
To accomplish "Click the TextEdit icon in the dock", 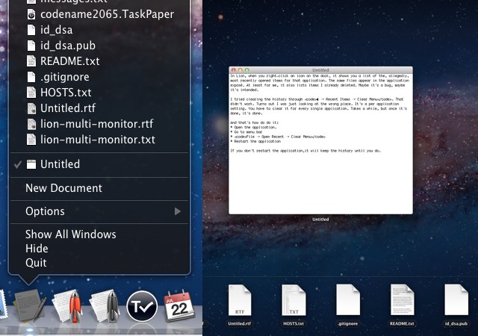I will point(28,306).
